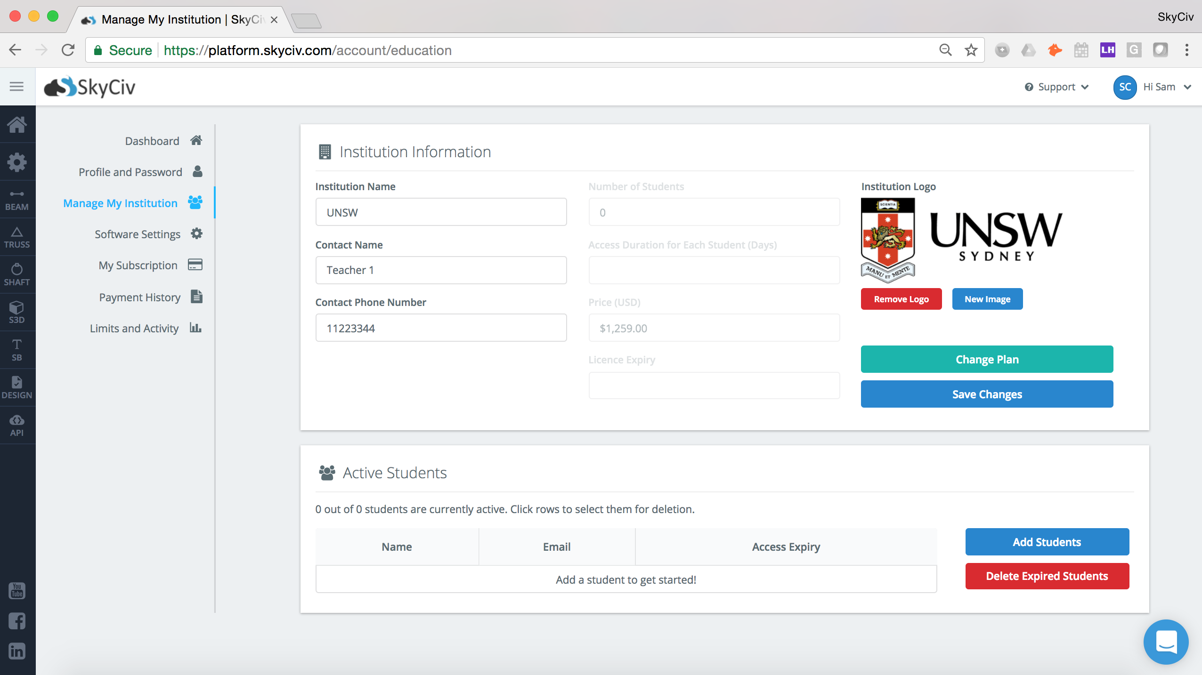This screenshot has width=1202, height=675.
Task: Click the BEAM tool icon in sidebar
Action: click(x=16, y=197)
